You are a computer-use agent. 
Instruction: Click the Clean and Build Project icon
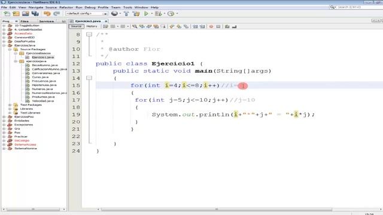(136, 14)
